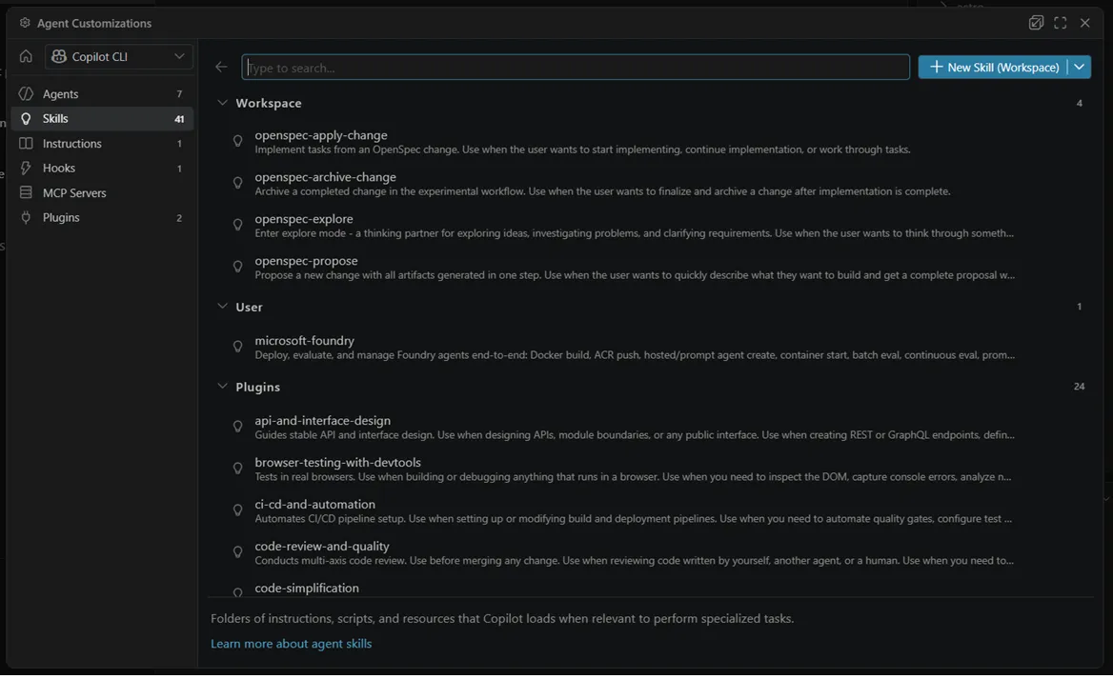Viewport: 1113px width, 679px height.
Task: Click lightbulb icon beside browser-testing-with-devtools
Action: coord(238,469)
